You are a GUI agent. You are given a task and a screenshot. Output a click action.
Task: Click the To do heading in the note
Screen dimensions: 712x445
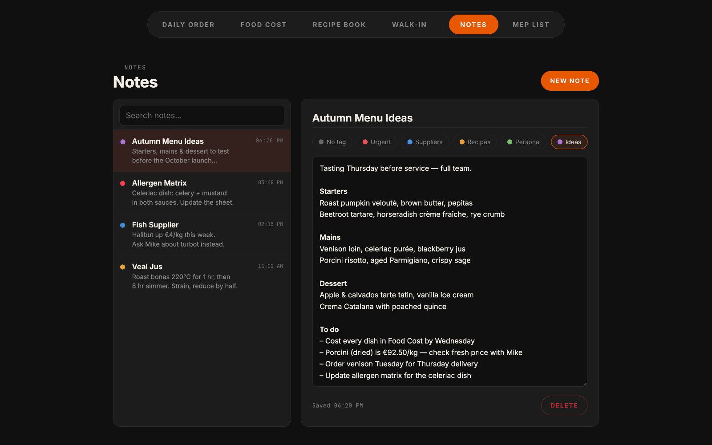(x=329, y=329)
